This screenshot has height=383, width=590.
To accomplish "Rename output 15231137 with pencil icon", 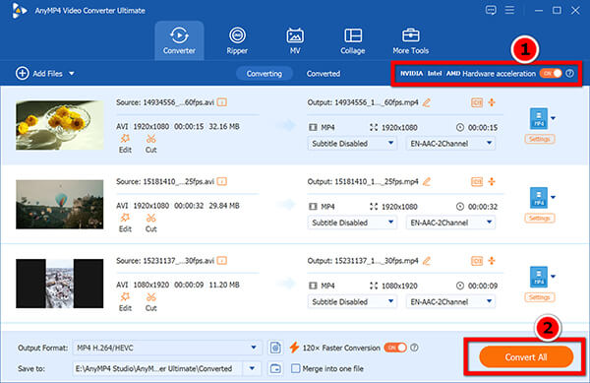I will [427, 261].
